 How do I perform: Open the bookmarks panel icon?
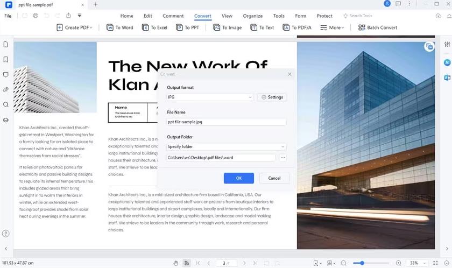(x=6, y=59)
